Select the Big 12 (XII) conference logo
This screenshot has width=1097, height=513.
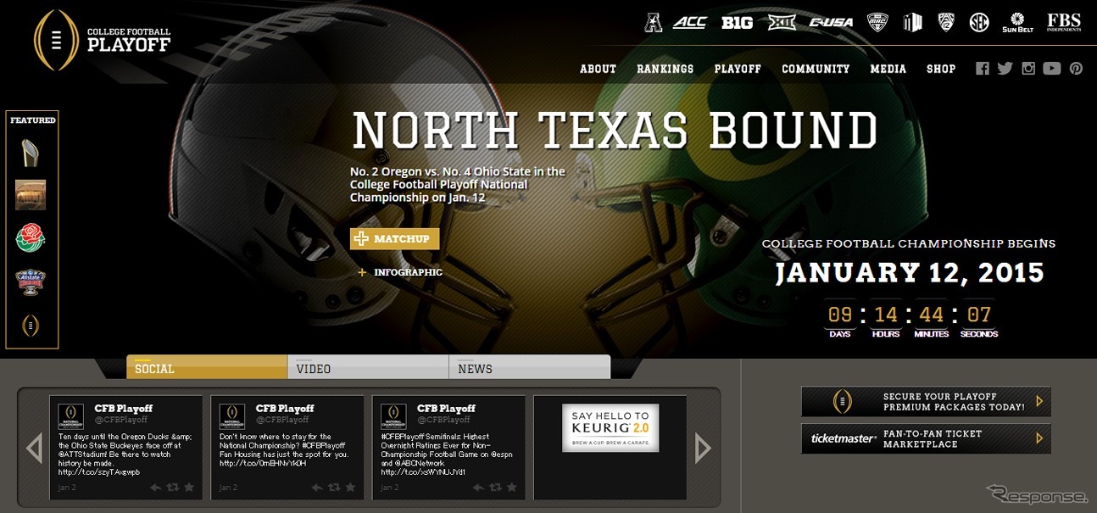point(782,23)
